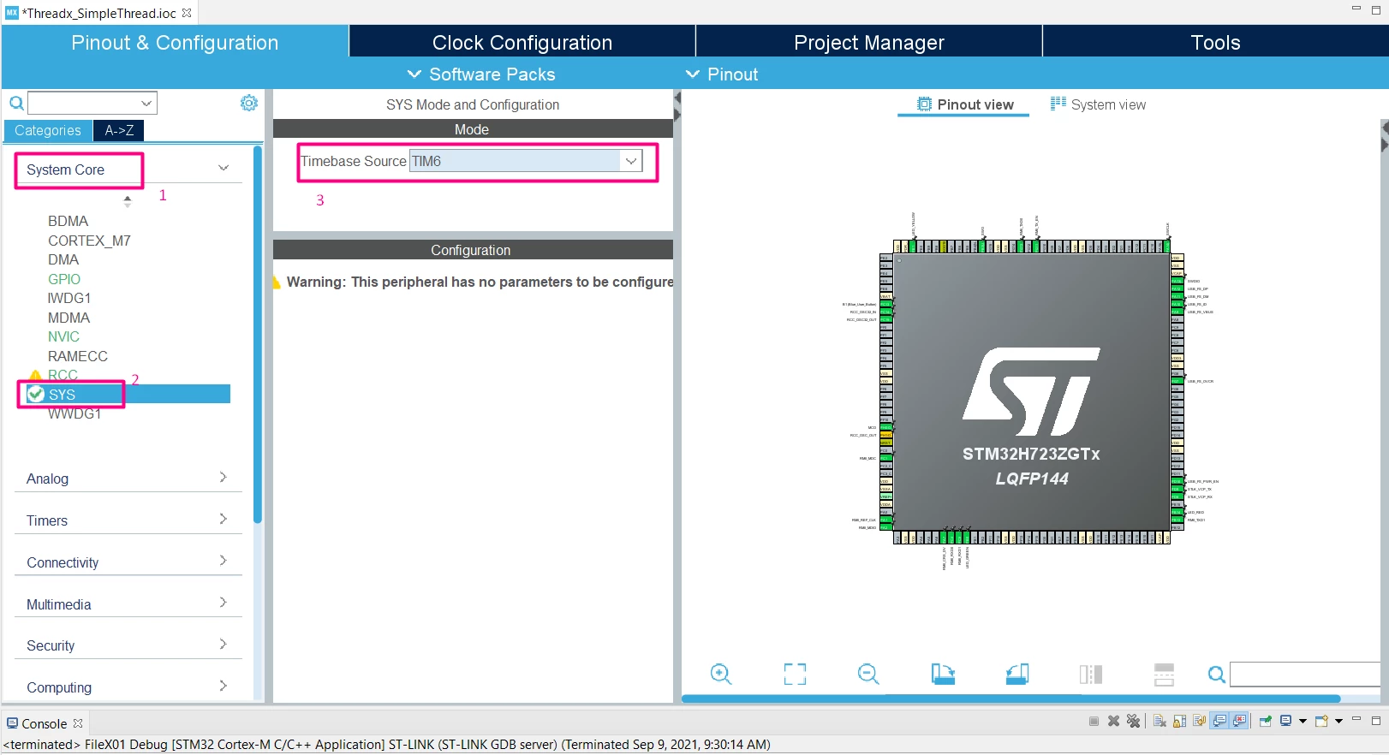Pin the current console

pyautogui.click(x=1265, y=721)
